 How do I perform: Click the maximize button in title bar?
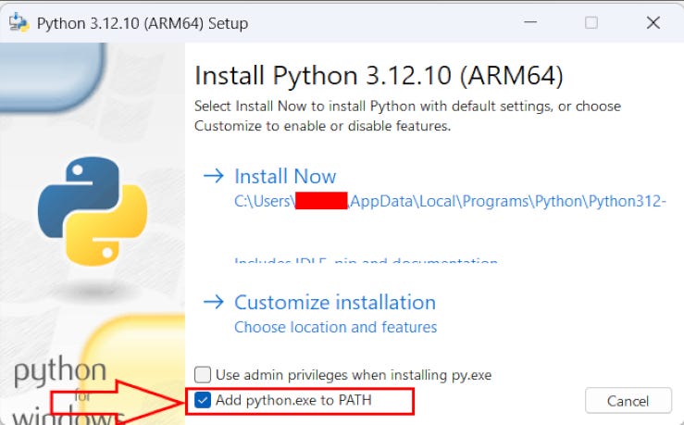pos(591,22)
